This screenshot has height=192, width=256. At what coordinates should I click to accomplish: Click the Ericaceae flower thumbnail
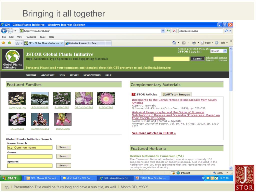63,119
